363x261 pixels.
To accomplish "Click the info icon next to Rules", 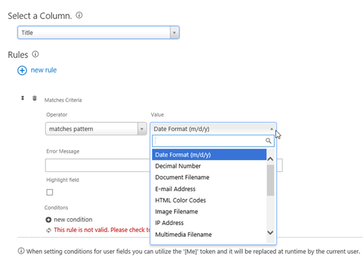I will 35,54.
